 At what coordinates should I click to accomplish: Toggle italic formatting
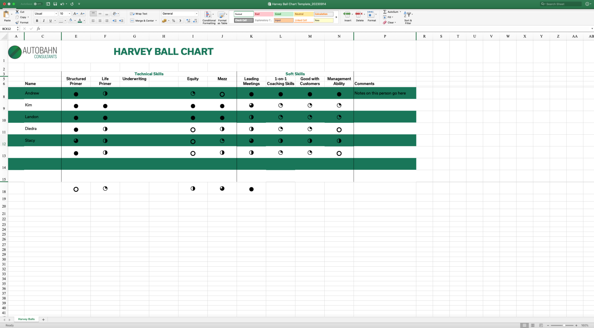point(44,21)
